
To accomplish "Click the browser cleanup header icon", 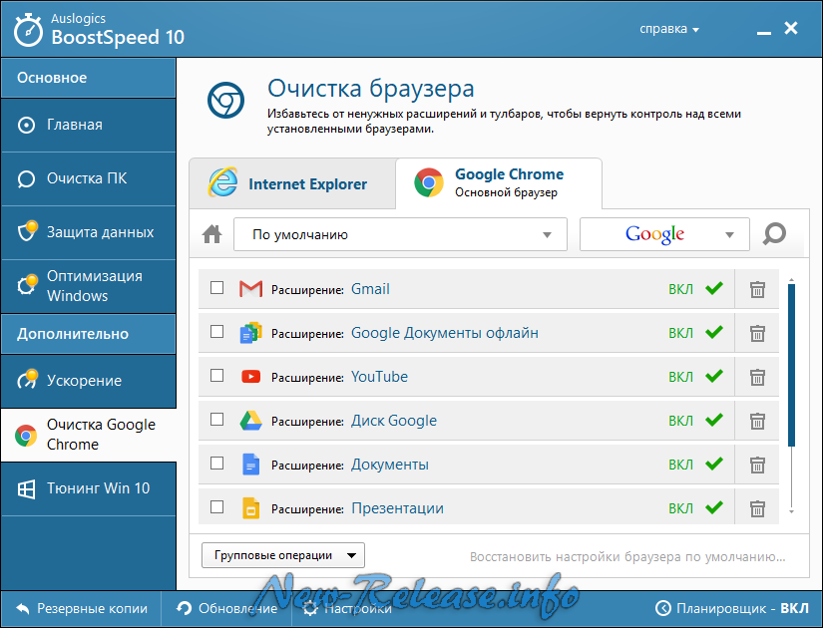I will [x=225, y=100].
